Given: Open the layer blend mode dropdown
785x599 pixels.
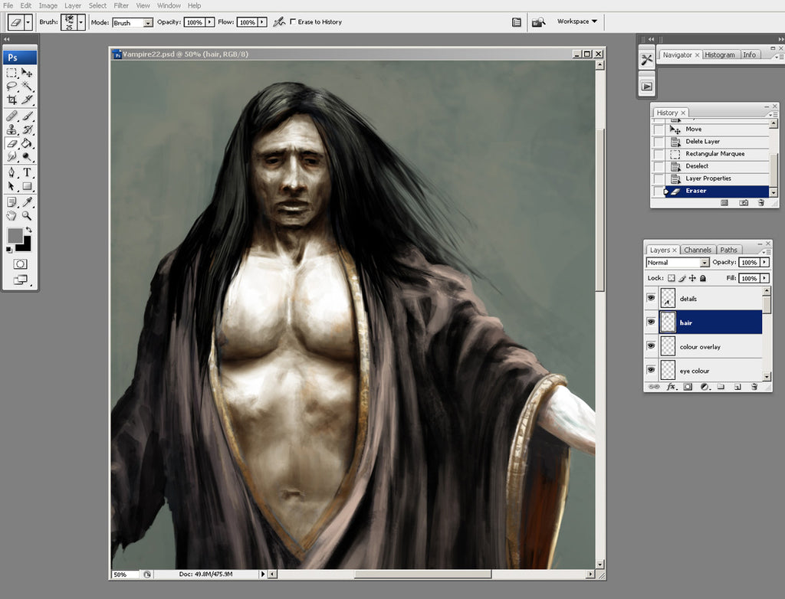Looking at the screenshot, I should 678,263.
